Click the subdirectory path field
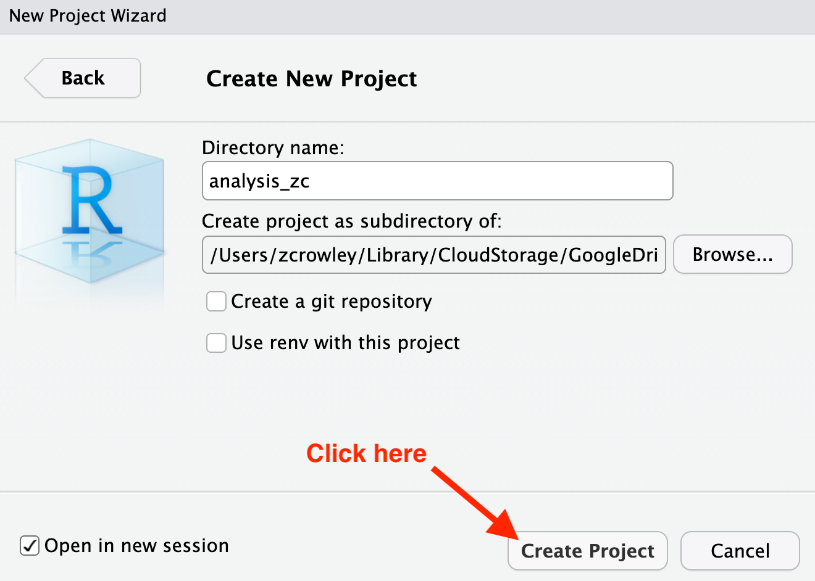The height and width of the screenshot is (581, 815). click(433, 254)
